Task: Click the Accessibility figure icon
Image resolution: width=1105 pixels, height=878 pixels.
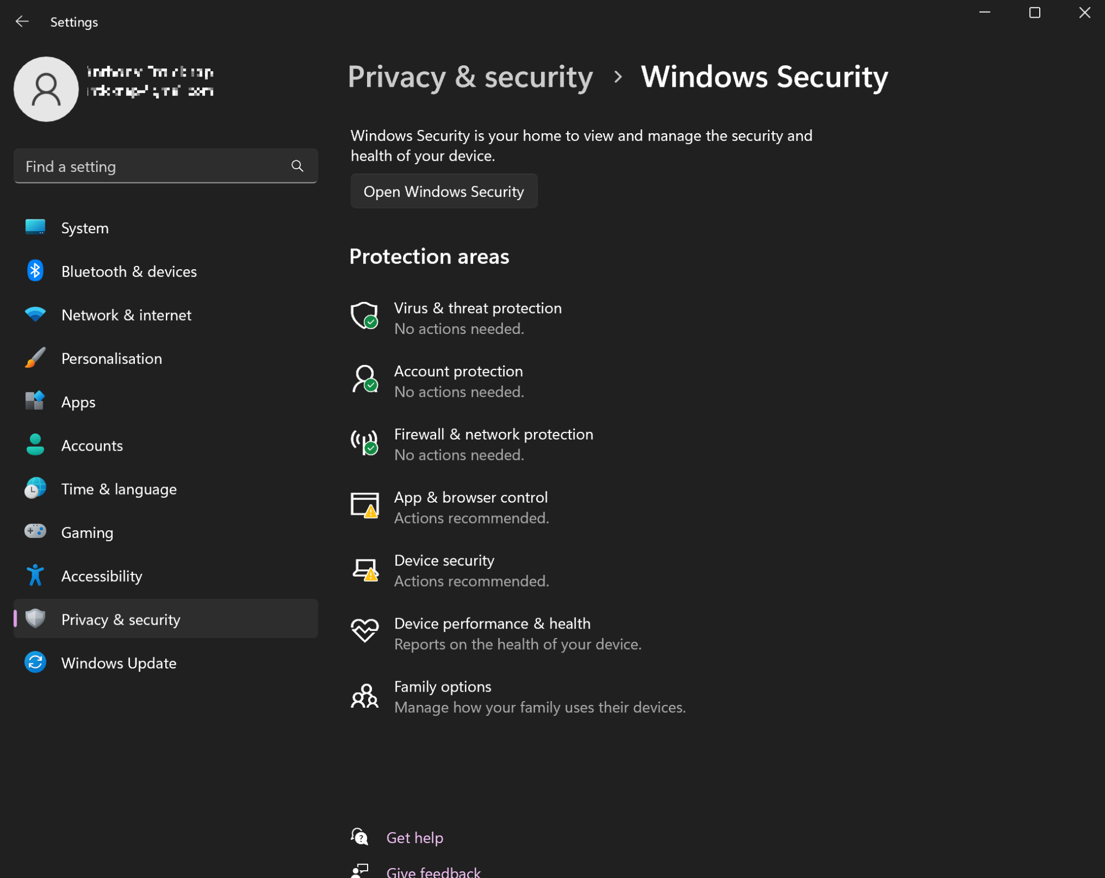Action: coord(35,575)
